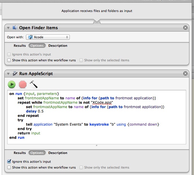Click 'return input' line in the script

(29, 133)
